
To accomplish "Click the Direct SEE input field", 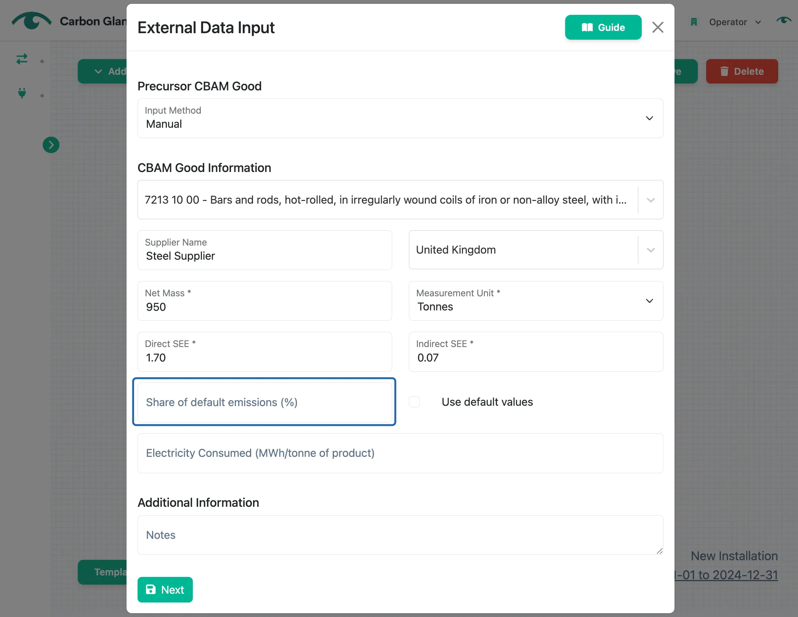I will pyautogui.click(x=264, y=352).
